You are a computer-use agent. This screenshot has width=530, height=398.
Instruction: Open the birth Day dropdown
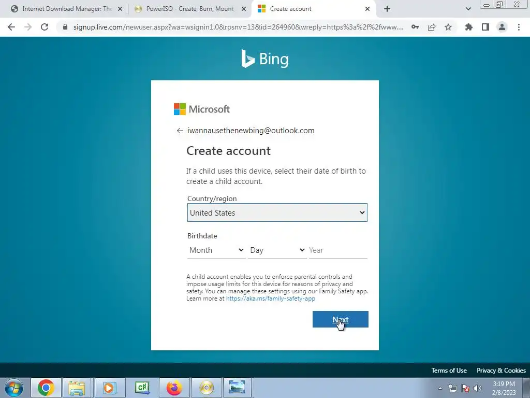coord(277,250)
